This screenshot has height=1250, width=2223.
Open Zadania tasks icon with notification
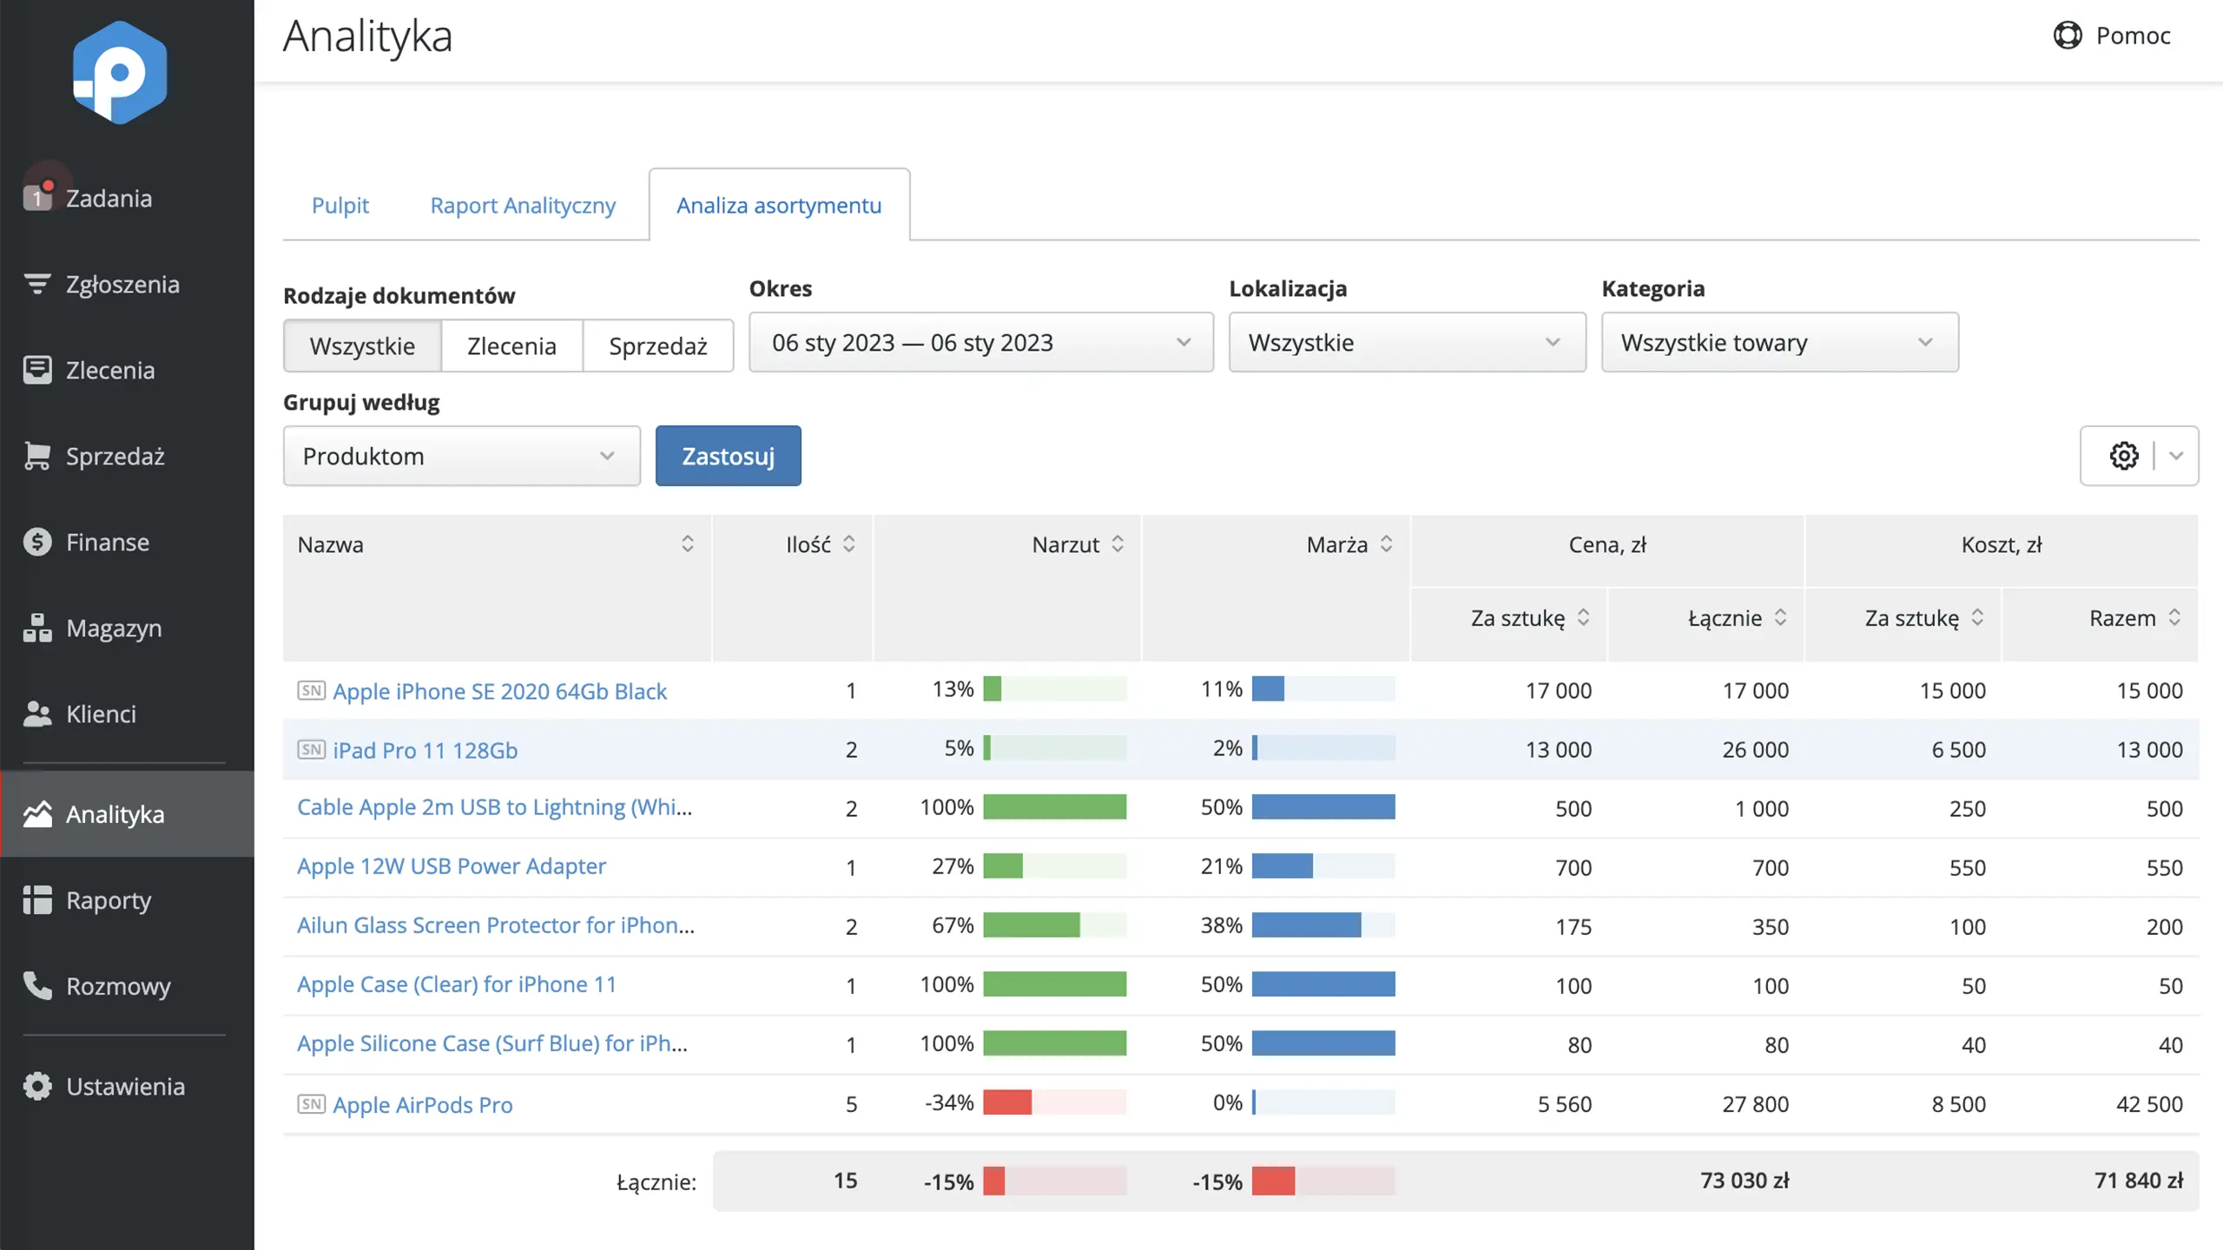(x=37, y=198)
